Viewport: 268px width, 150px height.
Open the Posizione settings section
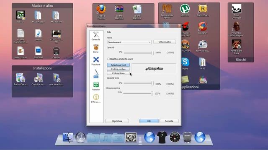point(96,61)
